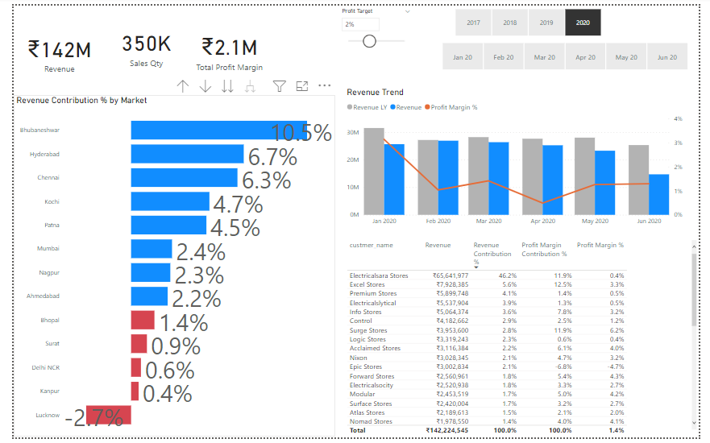Open the more options ellipsis menu
Viewport: 710px width, 443px height.
click(x=324, y=85)
